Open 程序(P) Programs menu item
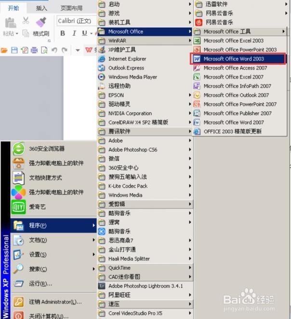The width and height of the screenshot is (291, 319). [54, 225]
